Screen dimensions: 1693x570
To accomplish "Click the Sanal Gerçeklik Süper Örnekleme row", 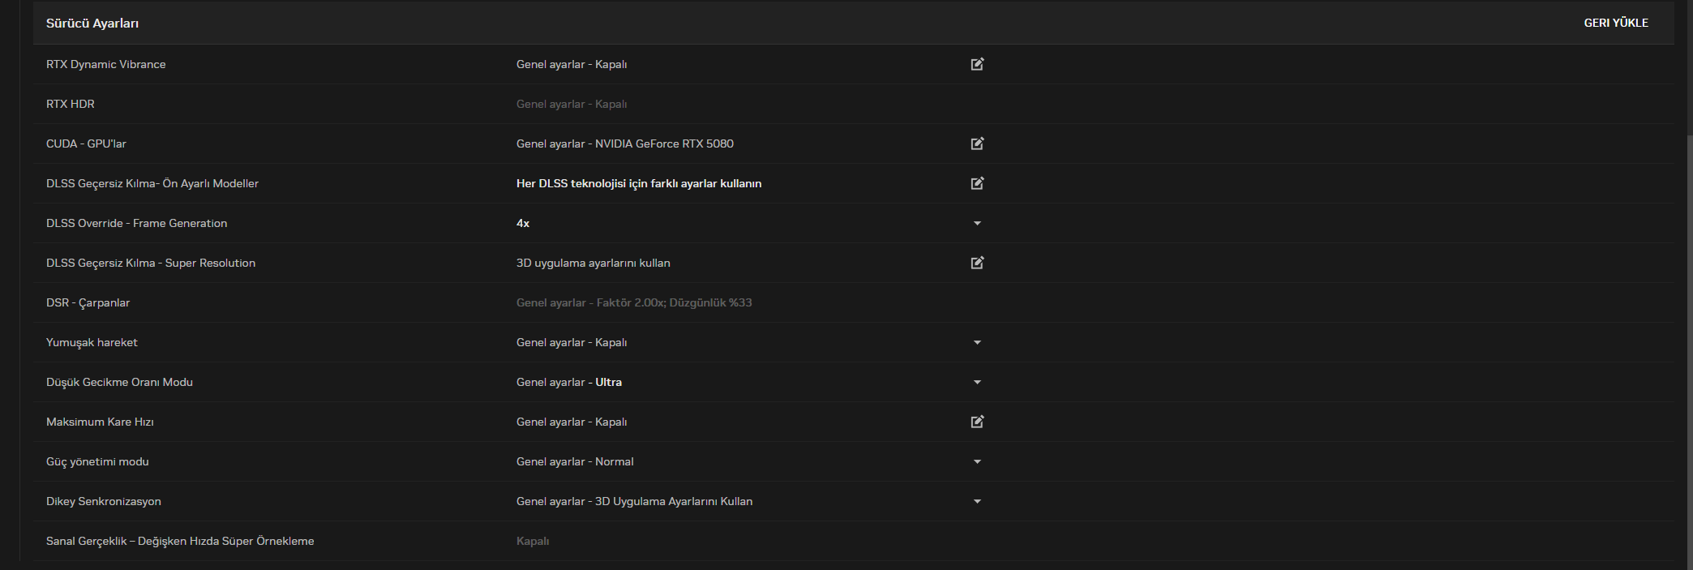I will click(180, 541).
